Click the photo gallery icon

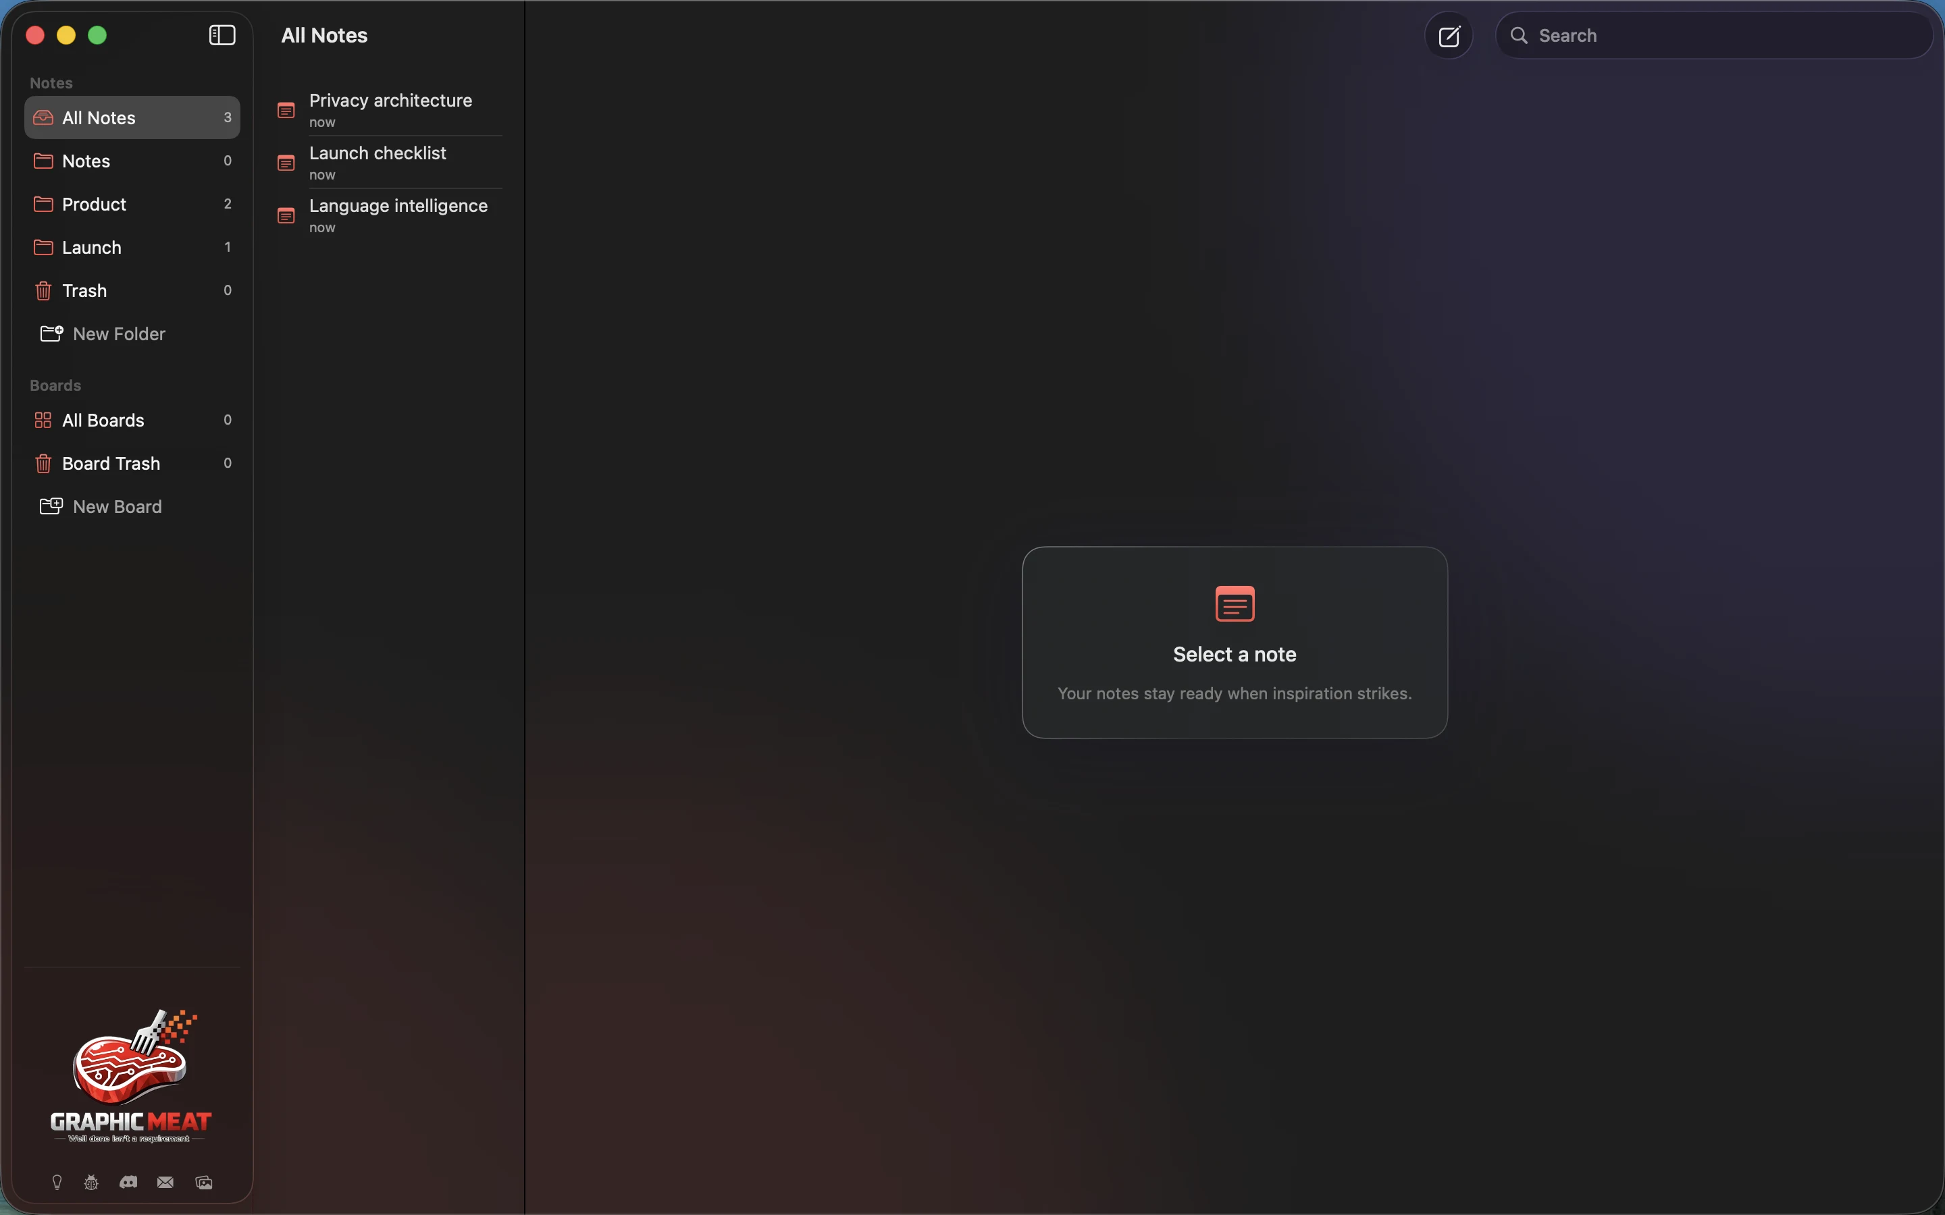click(x=204, y=1182)
